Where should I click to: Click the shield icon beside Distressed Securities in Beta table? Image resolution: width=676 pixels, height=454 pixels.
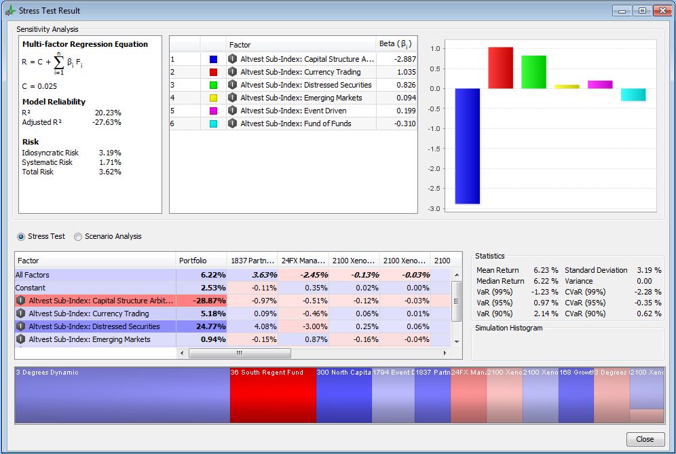pos(232,85)
